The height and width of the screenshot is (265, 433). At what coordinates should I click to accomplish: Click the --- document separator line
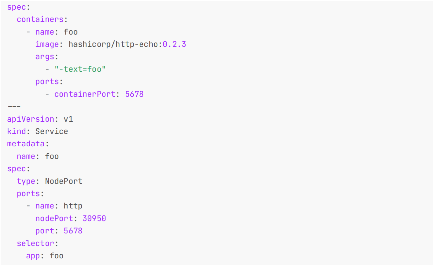pos(14,106)
